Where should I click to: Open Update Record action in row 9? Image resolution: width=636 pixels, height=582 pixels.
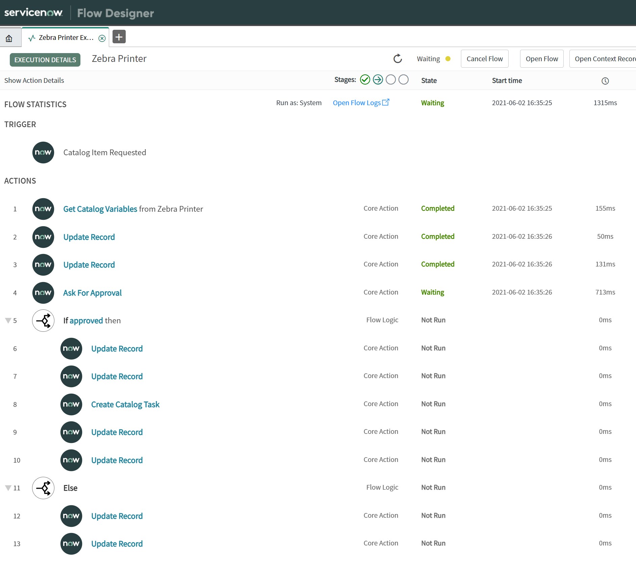point(117,432)
